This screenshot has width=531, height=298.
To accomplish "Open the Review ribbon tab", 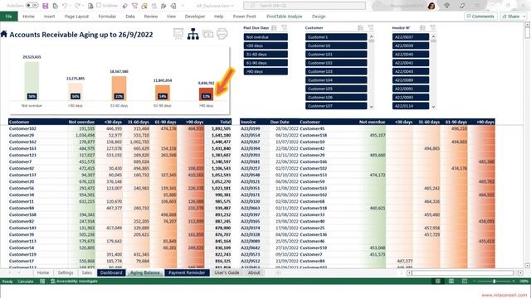I will [x=151, y=17].
